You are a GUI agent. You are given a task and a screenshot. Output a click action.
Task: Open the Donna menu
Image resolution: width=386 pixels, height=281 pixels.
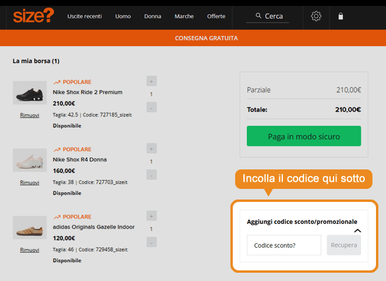coord(153,17)
